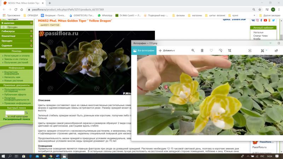The width and height of the screenshot is (283, 159).
Task: Open the 'Добавить к' menu in Photos
Action: click(x=166, y=51)
